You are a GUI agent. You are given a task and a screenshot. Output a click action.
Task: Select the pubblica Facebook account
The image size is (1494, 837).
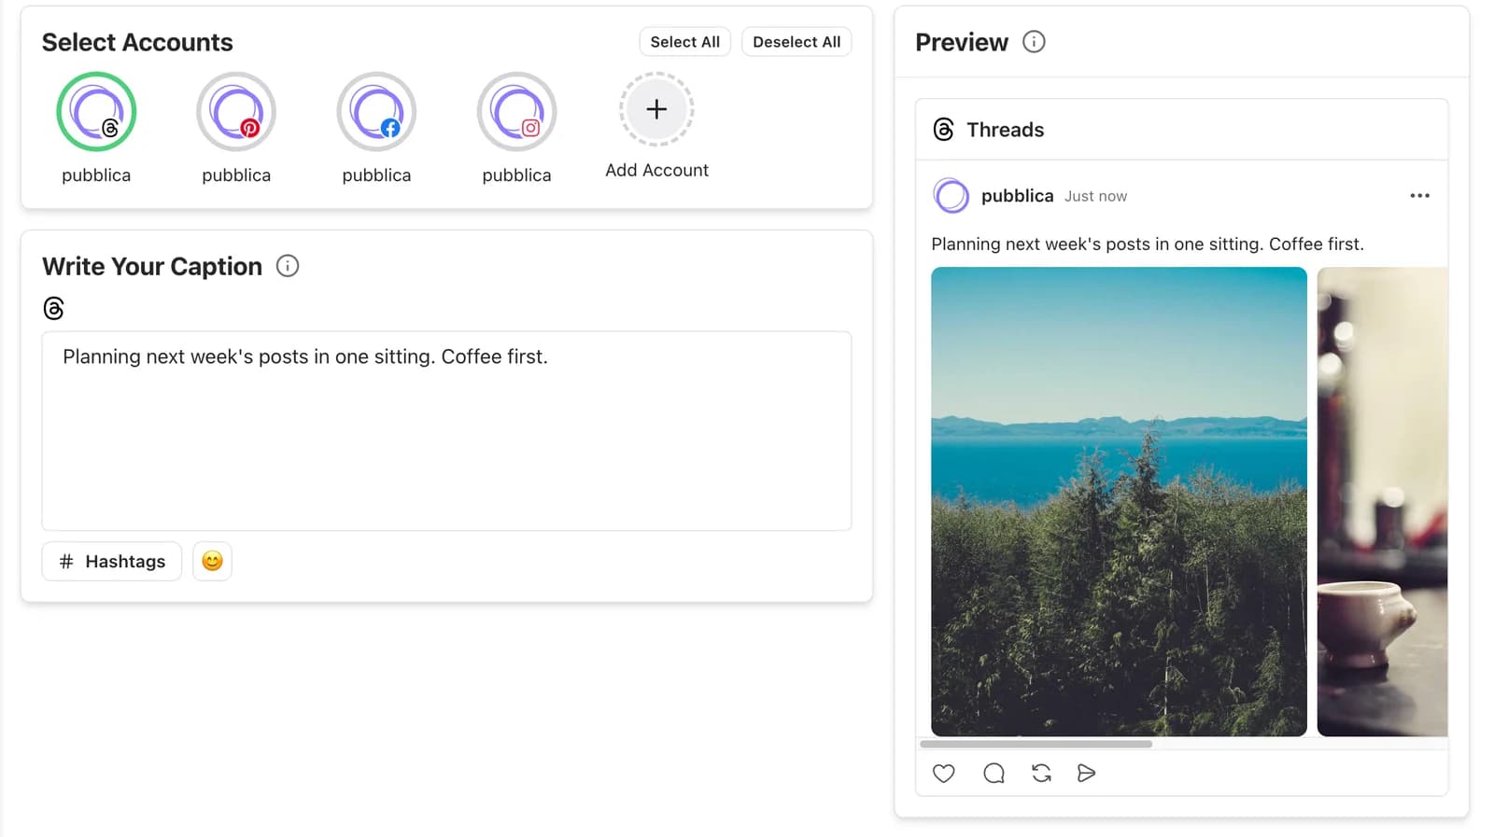pos(376,112)
